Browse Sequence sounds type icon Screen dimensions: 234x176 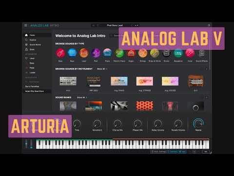tap(178, 53)
